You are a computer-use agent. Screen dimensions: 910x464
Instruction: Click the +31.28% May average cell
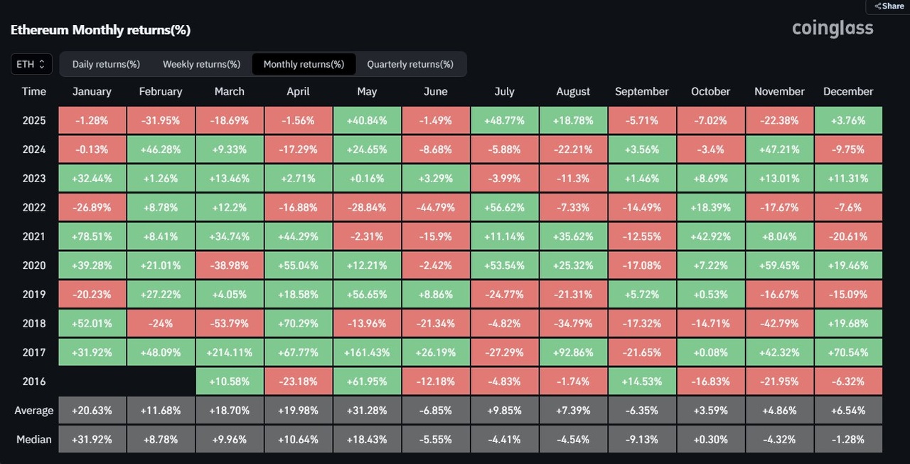(367, 411)
